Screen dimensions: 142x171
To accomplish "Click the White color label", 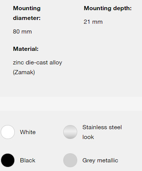I will tap(28, 132).
